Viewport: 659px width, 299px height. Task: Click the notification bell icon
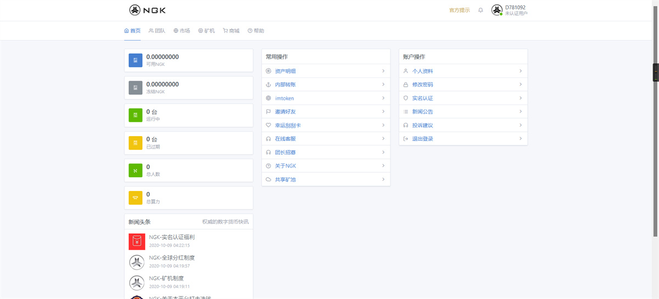481,10
